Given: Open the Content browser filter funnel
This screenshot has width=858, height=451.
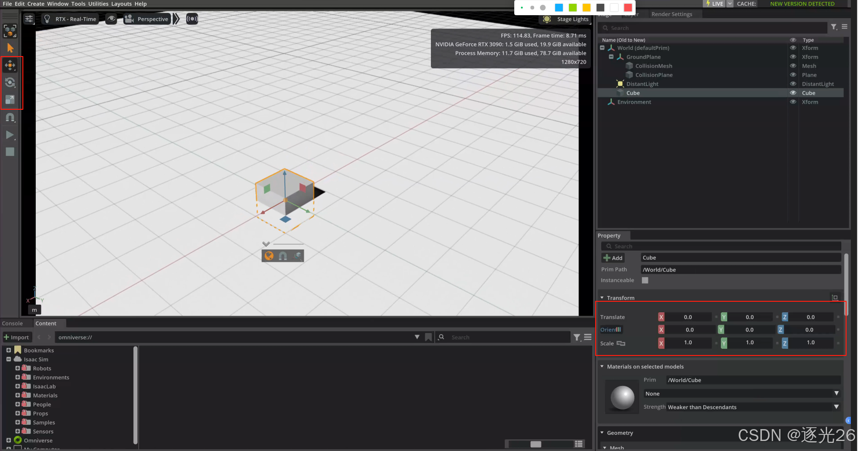Looking at the screenshot, I should click(x=577, y=337).
